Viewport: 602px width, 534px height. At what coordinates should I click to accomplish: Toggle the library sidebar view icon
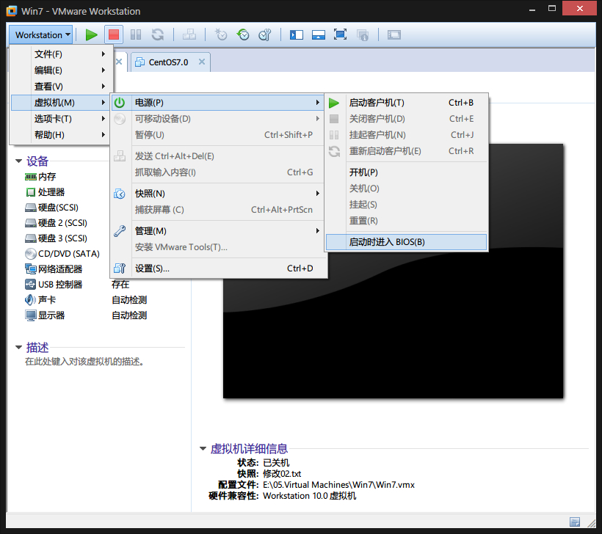297,35
